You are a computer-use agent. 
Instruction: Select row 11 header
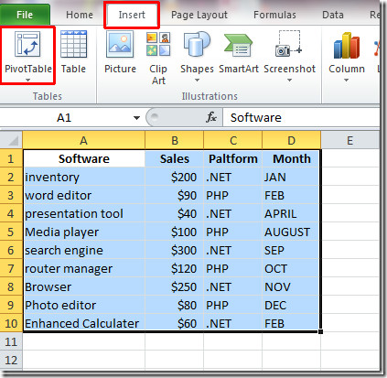11,341
